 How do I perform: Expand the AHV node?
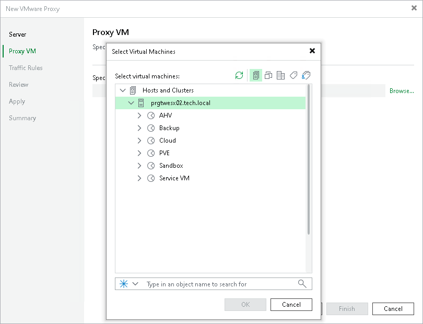[x=139, y=115]
